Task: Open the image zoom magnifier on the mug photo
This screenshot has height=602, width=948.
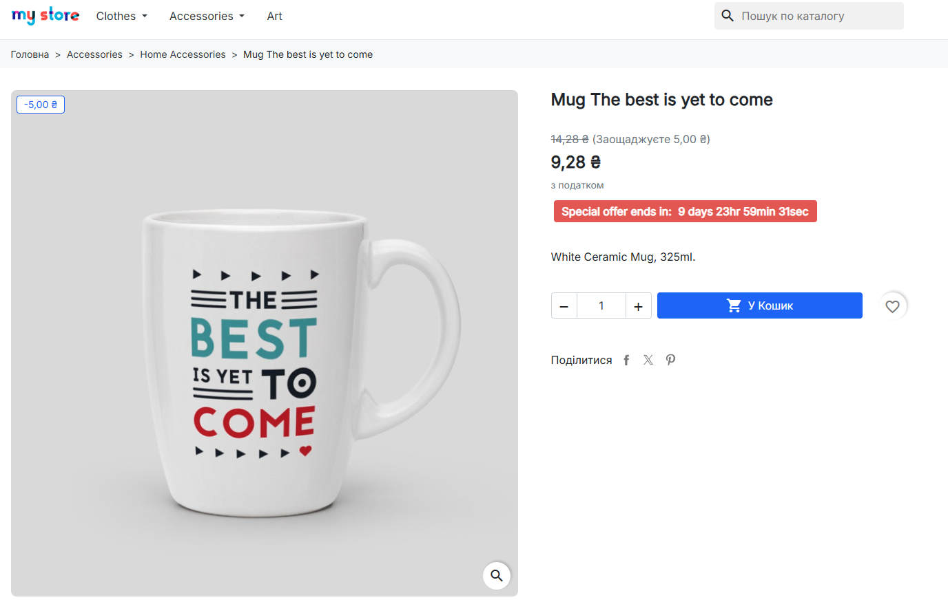Action: [x=497, y=576]
